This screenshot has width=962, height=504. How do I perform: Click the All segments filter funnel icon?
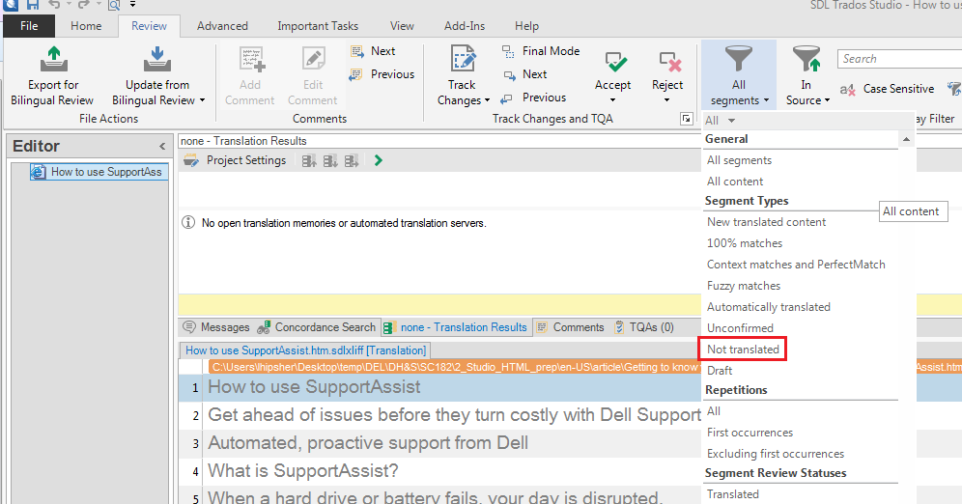[x=739, y=60]
